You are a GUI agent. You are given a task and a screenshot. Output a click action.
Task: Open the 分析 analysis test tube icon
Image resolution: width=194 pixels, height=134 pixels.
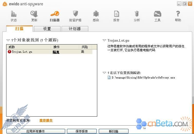(137, 14)
